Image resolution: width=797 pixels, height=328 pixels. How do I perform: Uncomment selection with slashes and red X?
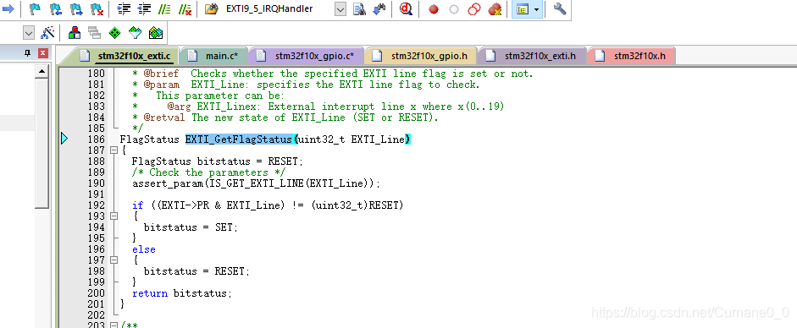(x=185, y=8)
